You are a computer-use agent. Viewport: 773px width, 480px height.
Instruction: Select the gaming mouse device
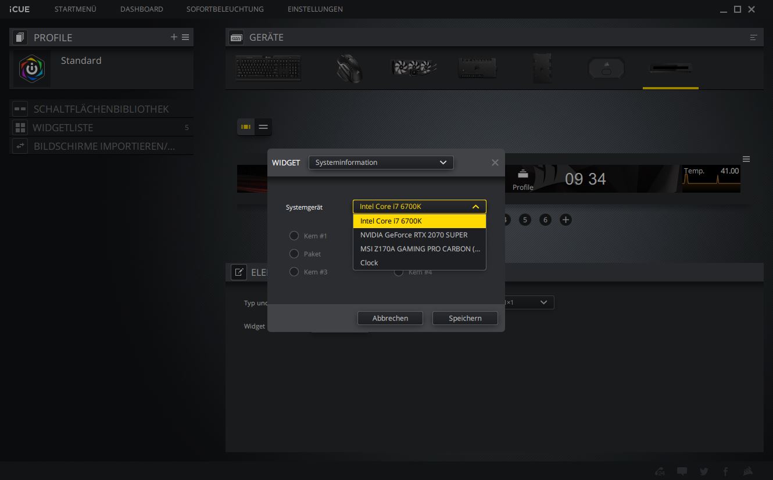click(349, 68)
